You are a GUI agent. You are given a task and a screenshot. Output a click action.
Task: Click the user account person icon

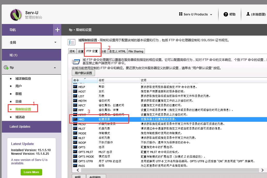pos(248,14)
